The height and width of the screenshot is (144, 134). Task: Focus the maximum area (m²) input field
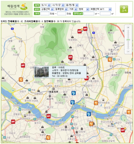[105, 13]
